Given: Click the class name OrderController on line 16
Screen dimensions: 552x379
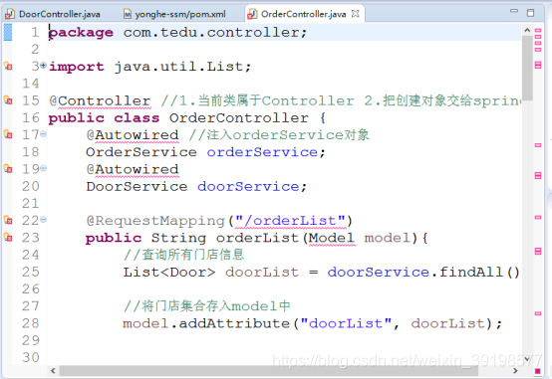Looking at the screenshot, I should click(x=239, y=117).
